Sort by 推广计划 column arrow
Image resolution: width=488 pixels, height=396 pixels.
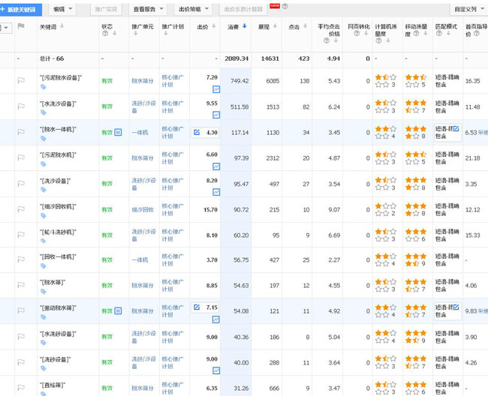click(166, 33)
